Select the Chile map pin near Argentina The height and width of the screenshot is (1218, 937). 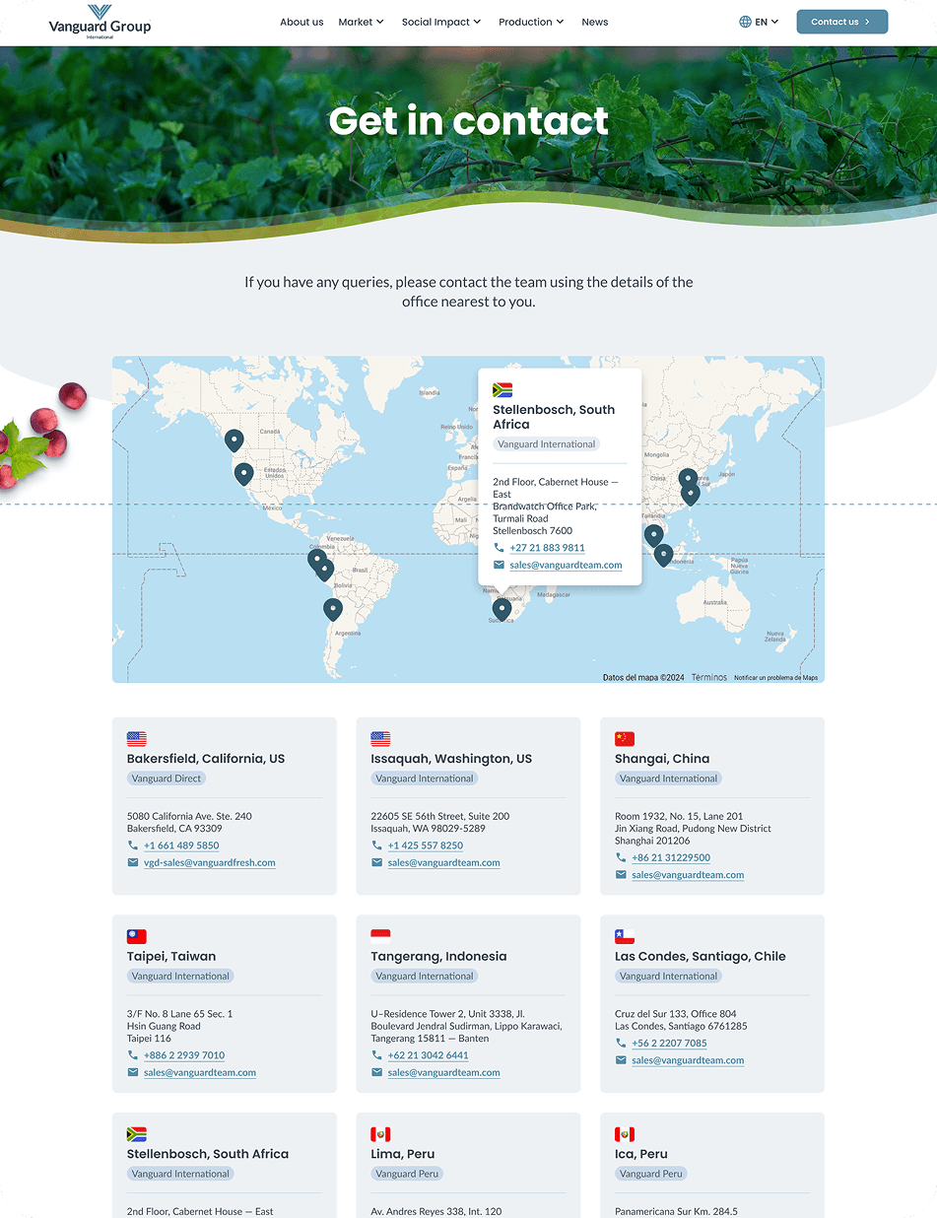point(333,609)
